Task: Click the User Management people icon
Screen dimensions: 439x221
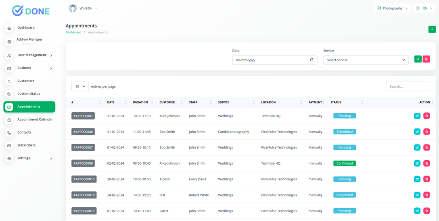Action: click(9, 56)
